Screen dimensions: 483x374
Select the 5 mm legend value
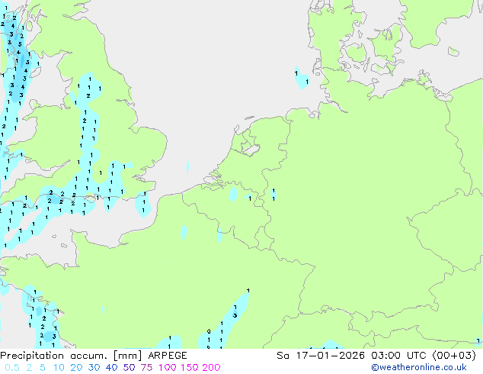pos(43,368)
